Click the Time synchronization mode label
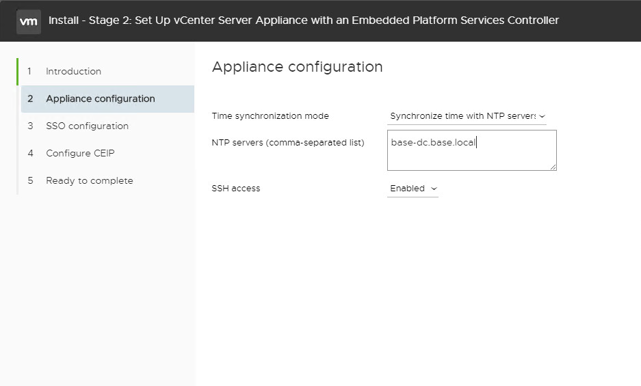 pyautogui.click(x=270, y=116)
